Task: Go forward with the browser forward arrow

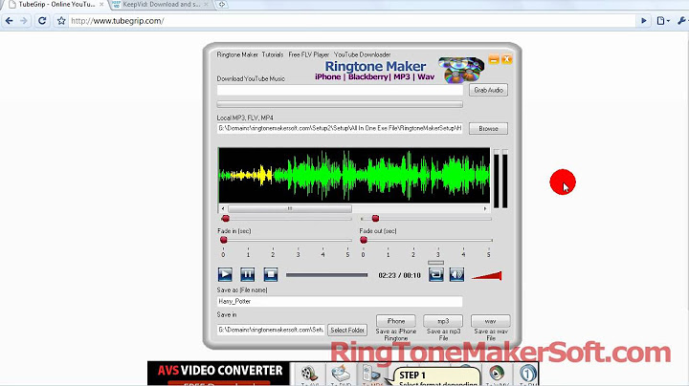Action: (x=24, y=21)
